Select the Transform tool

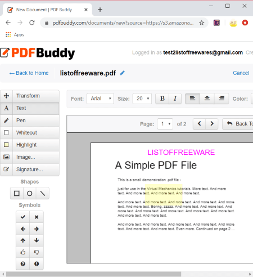point(30,96)
